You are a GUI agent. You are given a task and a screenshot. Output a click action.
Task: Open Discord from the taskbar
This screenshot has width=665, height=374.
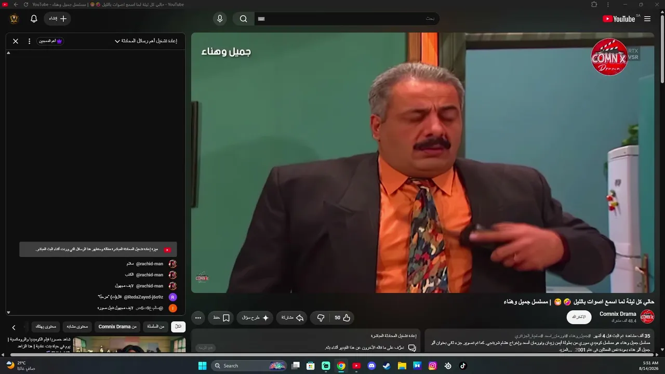371,366
